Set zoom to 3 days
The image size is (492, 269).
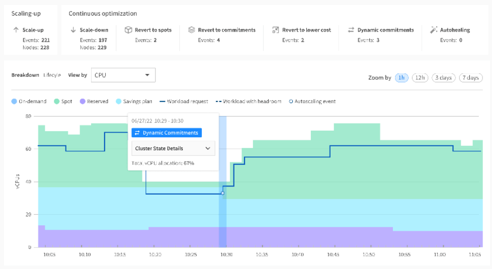coord(443,77)
